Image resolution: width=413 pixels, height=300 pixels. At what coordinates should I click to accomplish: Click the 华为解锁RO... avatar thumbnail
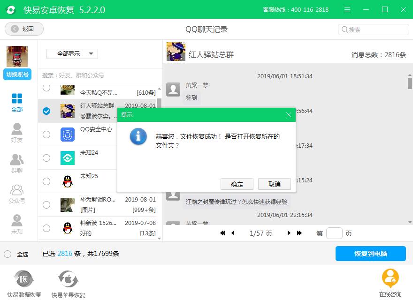tap(68, 205)
